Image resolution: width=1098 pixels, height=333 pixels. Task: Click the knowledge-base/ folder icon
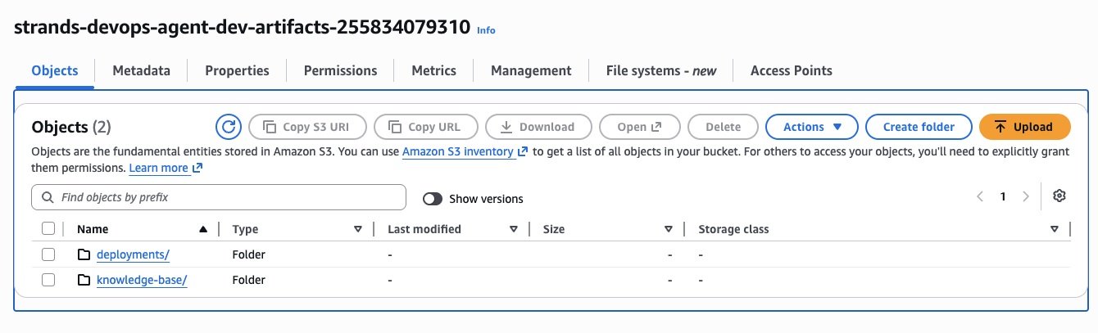pyautogui.click(x=84, y=280)
